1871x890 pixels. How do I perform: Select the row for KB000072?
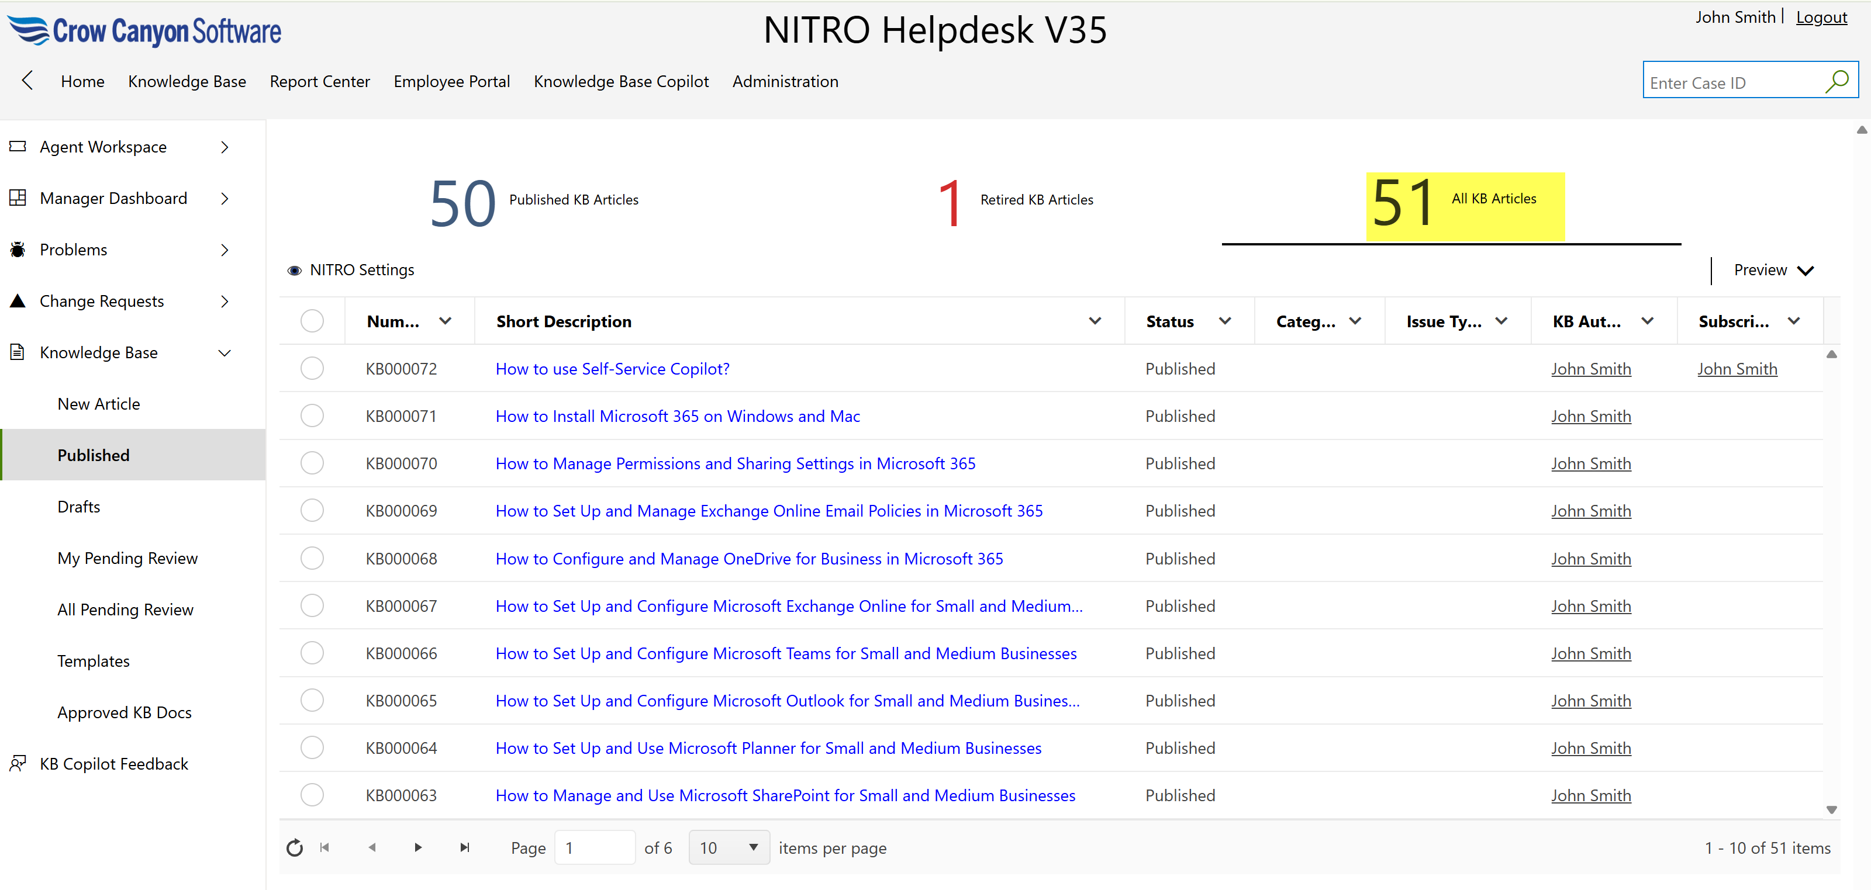click(x=312, y=369)
